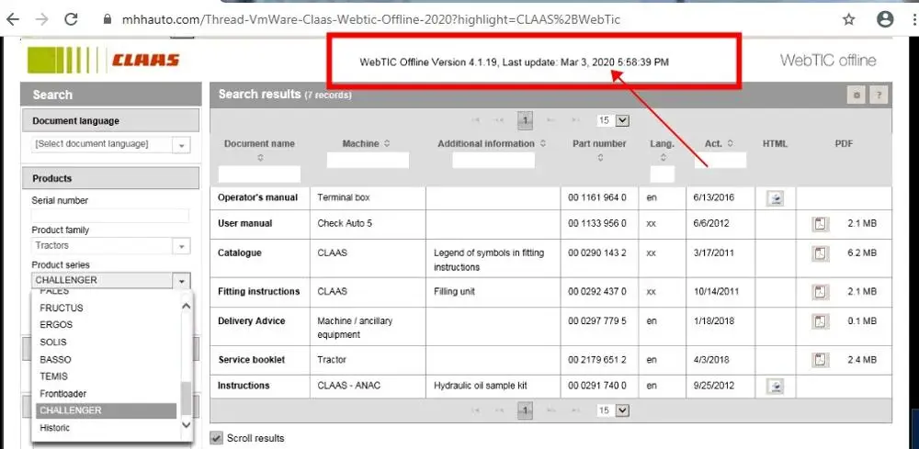Open PDF for Filling unit fitting instructions
Viewport: 919px width, 449px height.
pos(821,291)
